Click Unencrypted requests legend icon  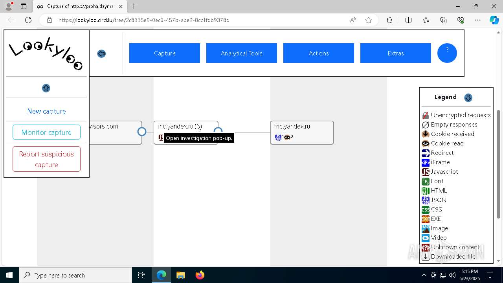(426, 115)
